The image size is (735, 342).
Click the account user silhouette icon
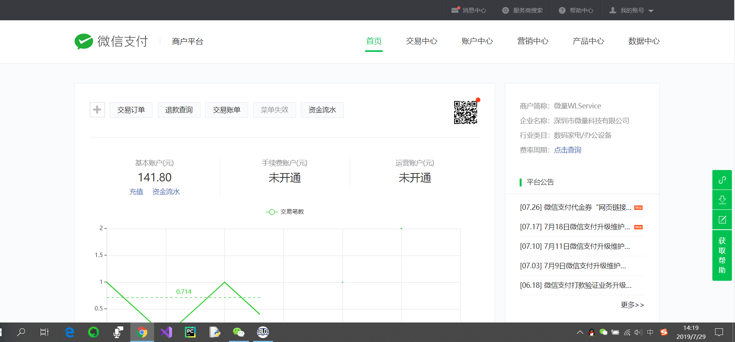click(613, 10)
